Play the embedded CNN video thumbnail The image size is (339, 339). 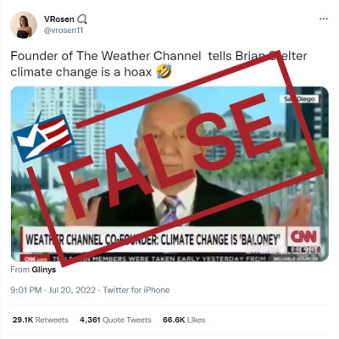(x=169, y=174)
